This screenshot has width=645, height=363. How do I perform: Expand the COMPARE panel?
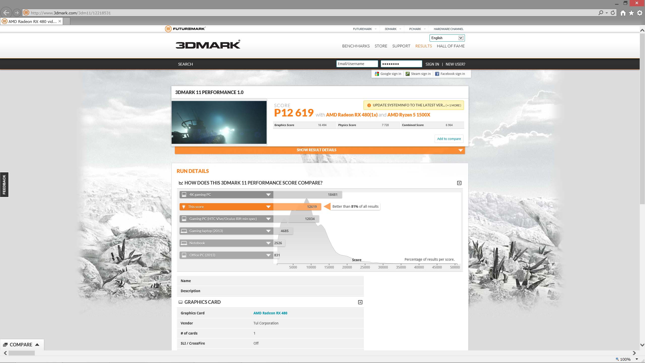[x=22, y=345]
